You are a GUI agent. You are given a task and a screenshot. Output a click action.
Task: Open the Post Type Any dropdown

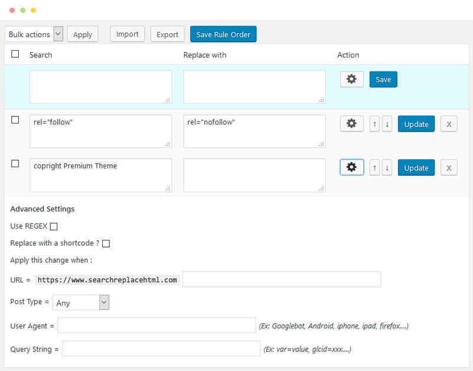[x=80, y=302]
